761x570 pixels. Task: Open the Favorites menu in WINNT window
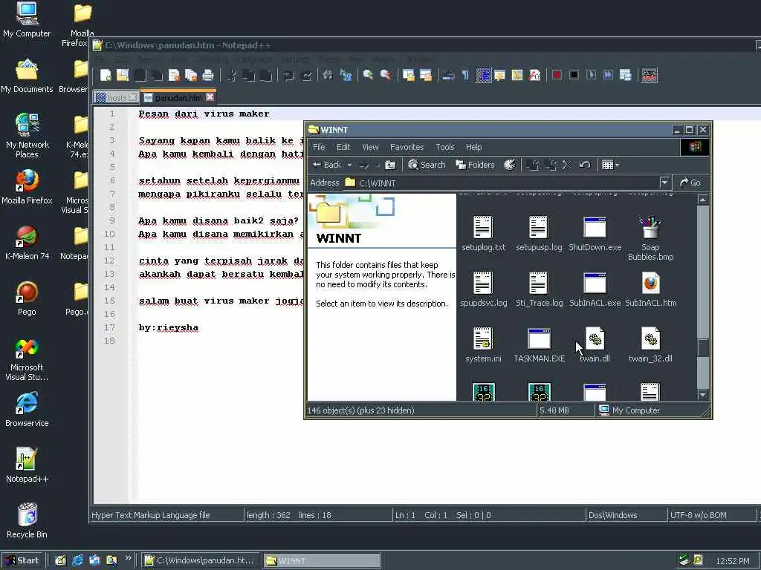tap(407, 148)
